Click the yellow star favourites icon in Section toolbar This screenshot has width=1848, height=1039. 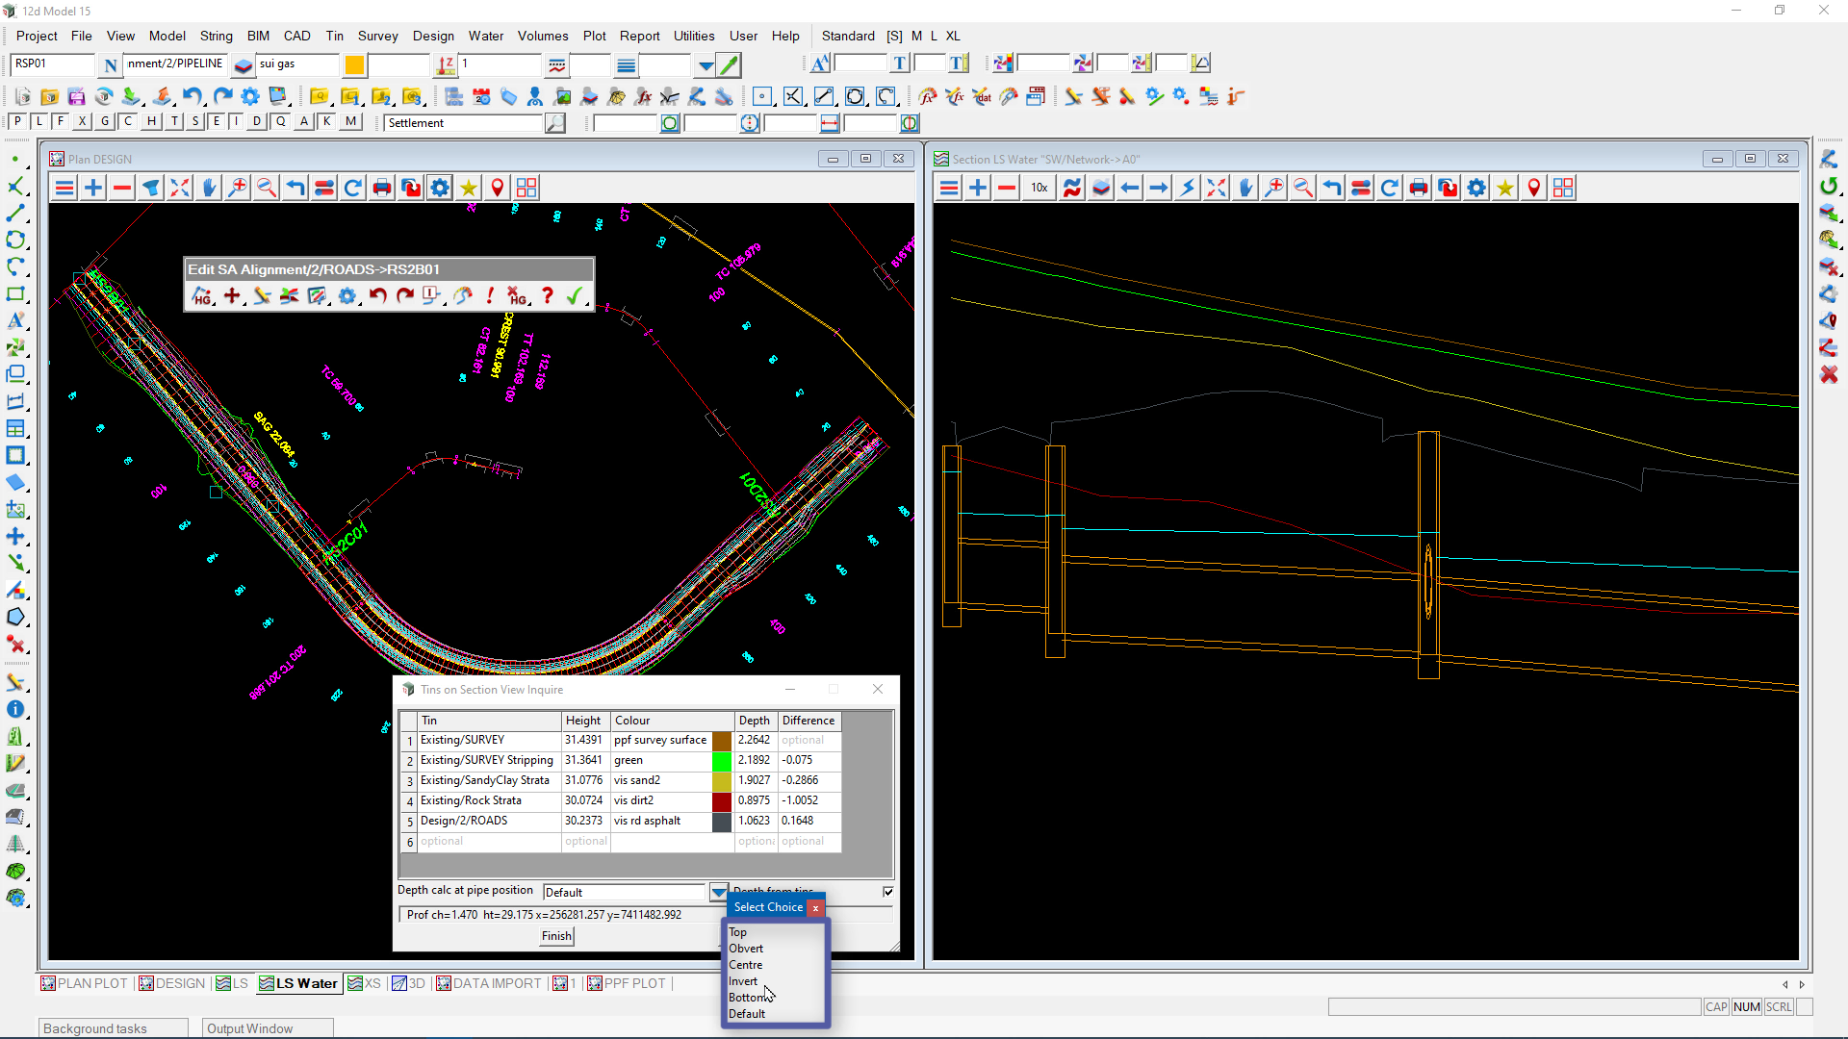tap(1505, 188)
